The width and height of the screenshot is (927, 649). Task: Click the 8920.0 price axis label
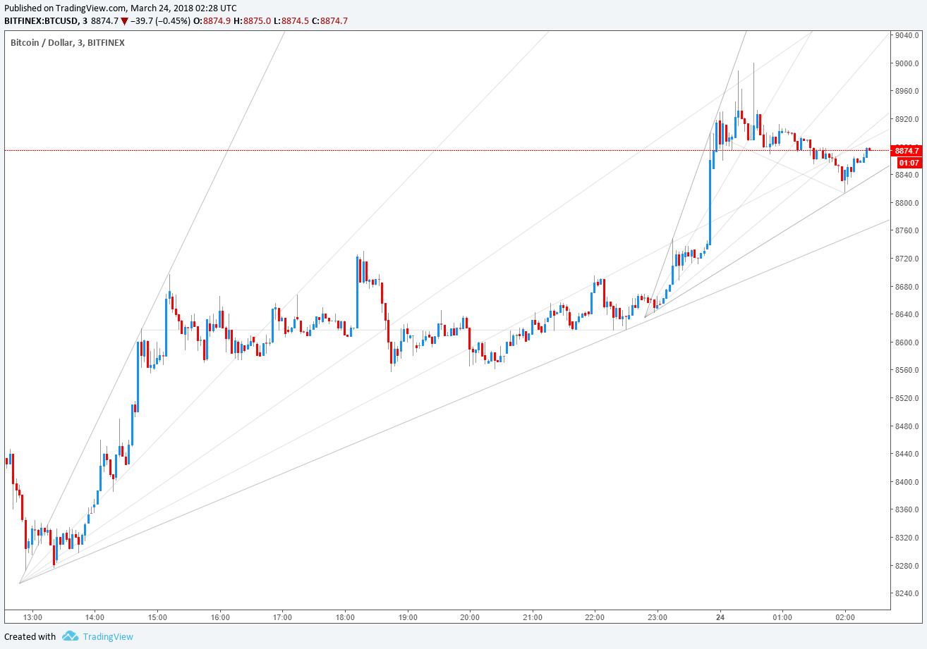pos(907,119)
